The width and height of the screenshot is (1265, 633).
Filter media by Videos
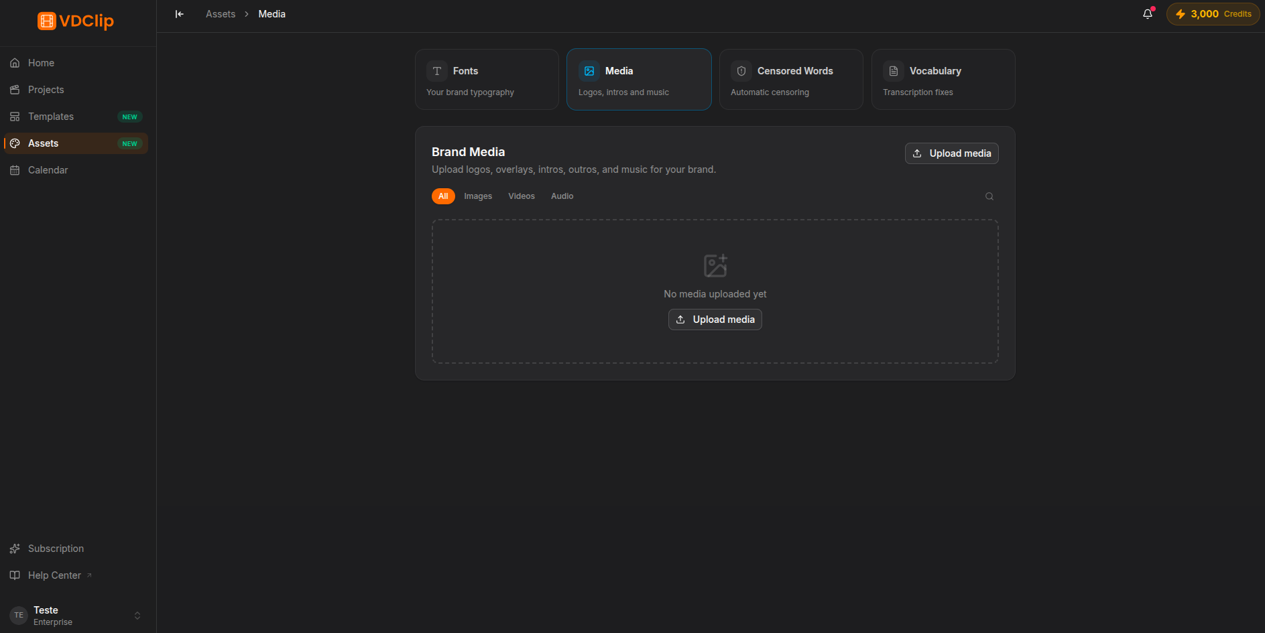pyautogui.click(x=522, y=196)
